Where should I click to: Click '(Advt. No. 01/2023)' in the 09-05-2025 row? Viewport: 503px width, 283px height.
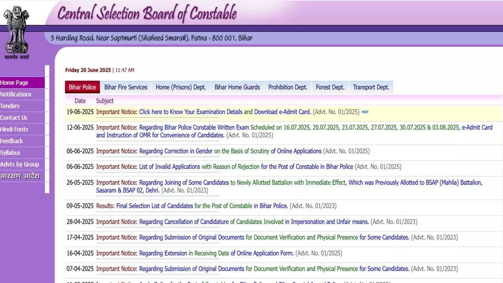click(x=313, y=206)
